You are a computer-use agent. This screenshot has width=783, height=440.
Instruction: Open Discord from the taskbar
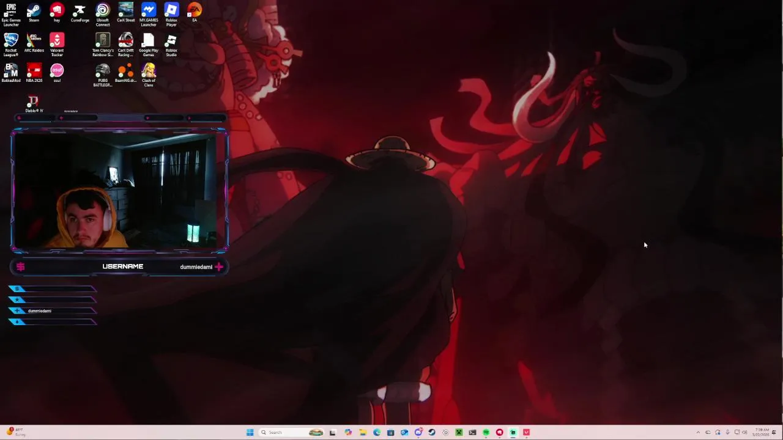[x=418, y=433]
